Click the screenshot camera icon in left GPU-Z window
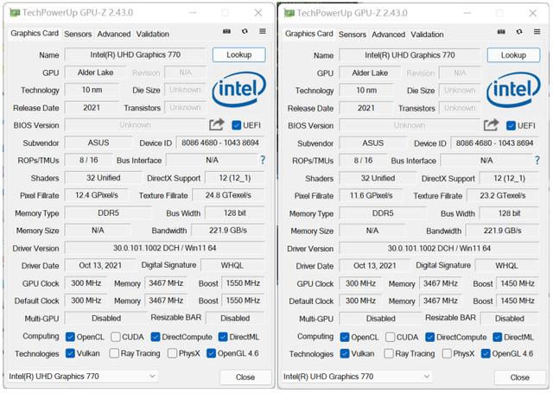The image size is (553, 393). [x=226, y=31]
